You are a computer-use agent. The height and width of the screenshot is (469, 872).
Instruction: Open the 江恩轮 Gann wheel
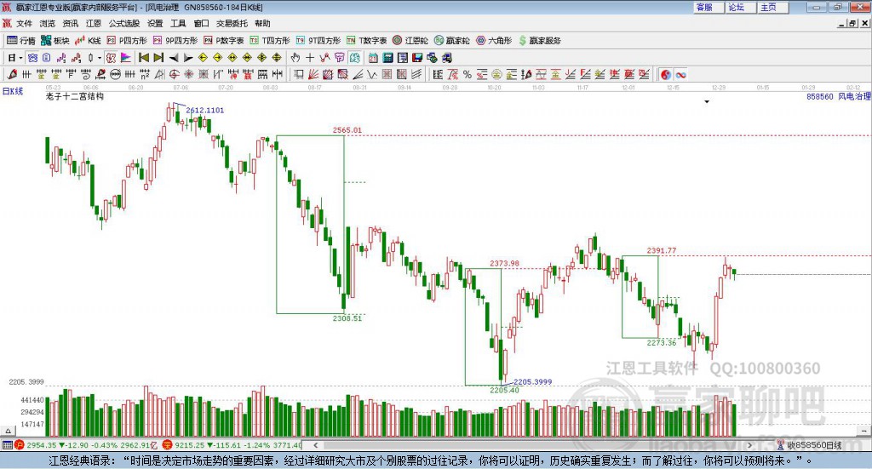tap(410, 41)
